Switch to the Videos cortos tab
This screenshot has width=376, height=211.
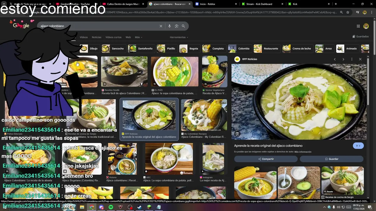click(113, 37)
